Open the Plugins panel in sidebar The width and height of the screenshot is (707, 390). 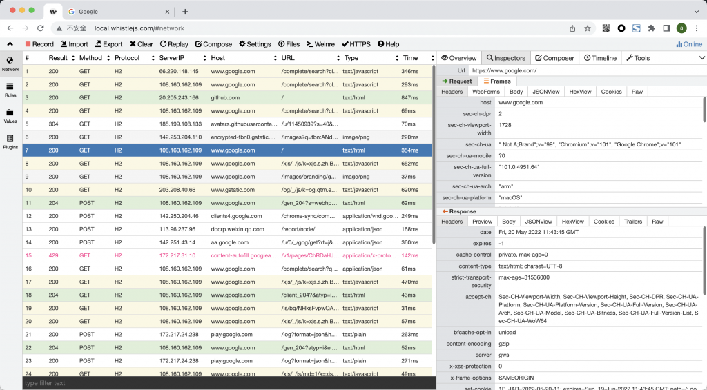click(x=10, y=142)
